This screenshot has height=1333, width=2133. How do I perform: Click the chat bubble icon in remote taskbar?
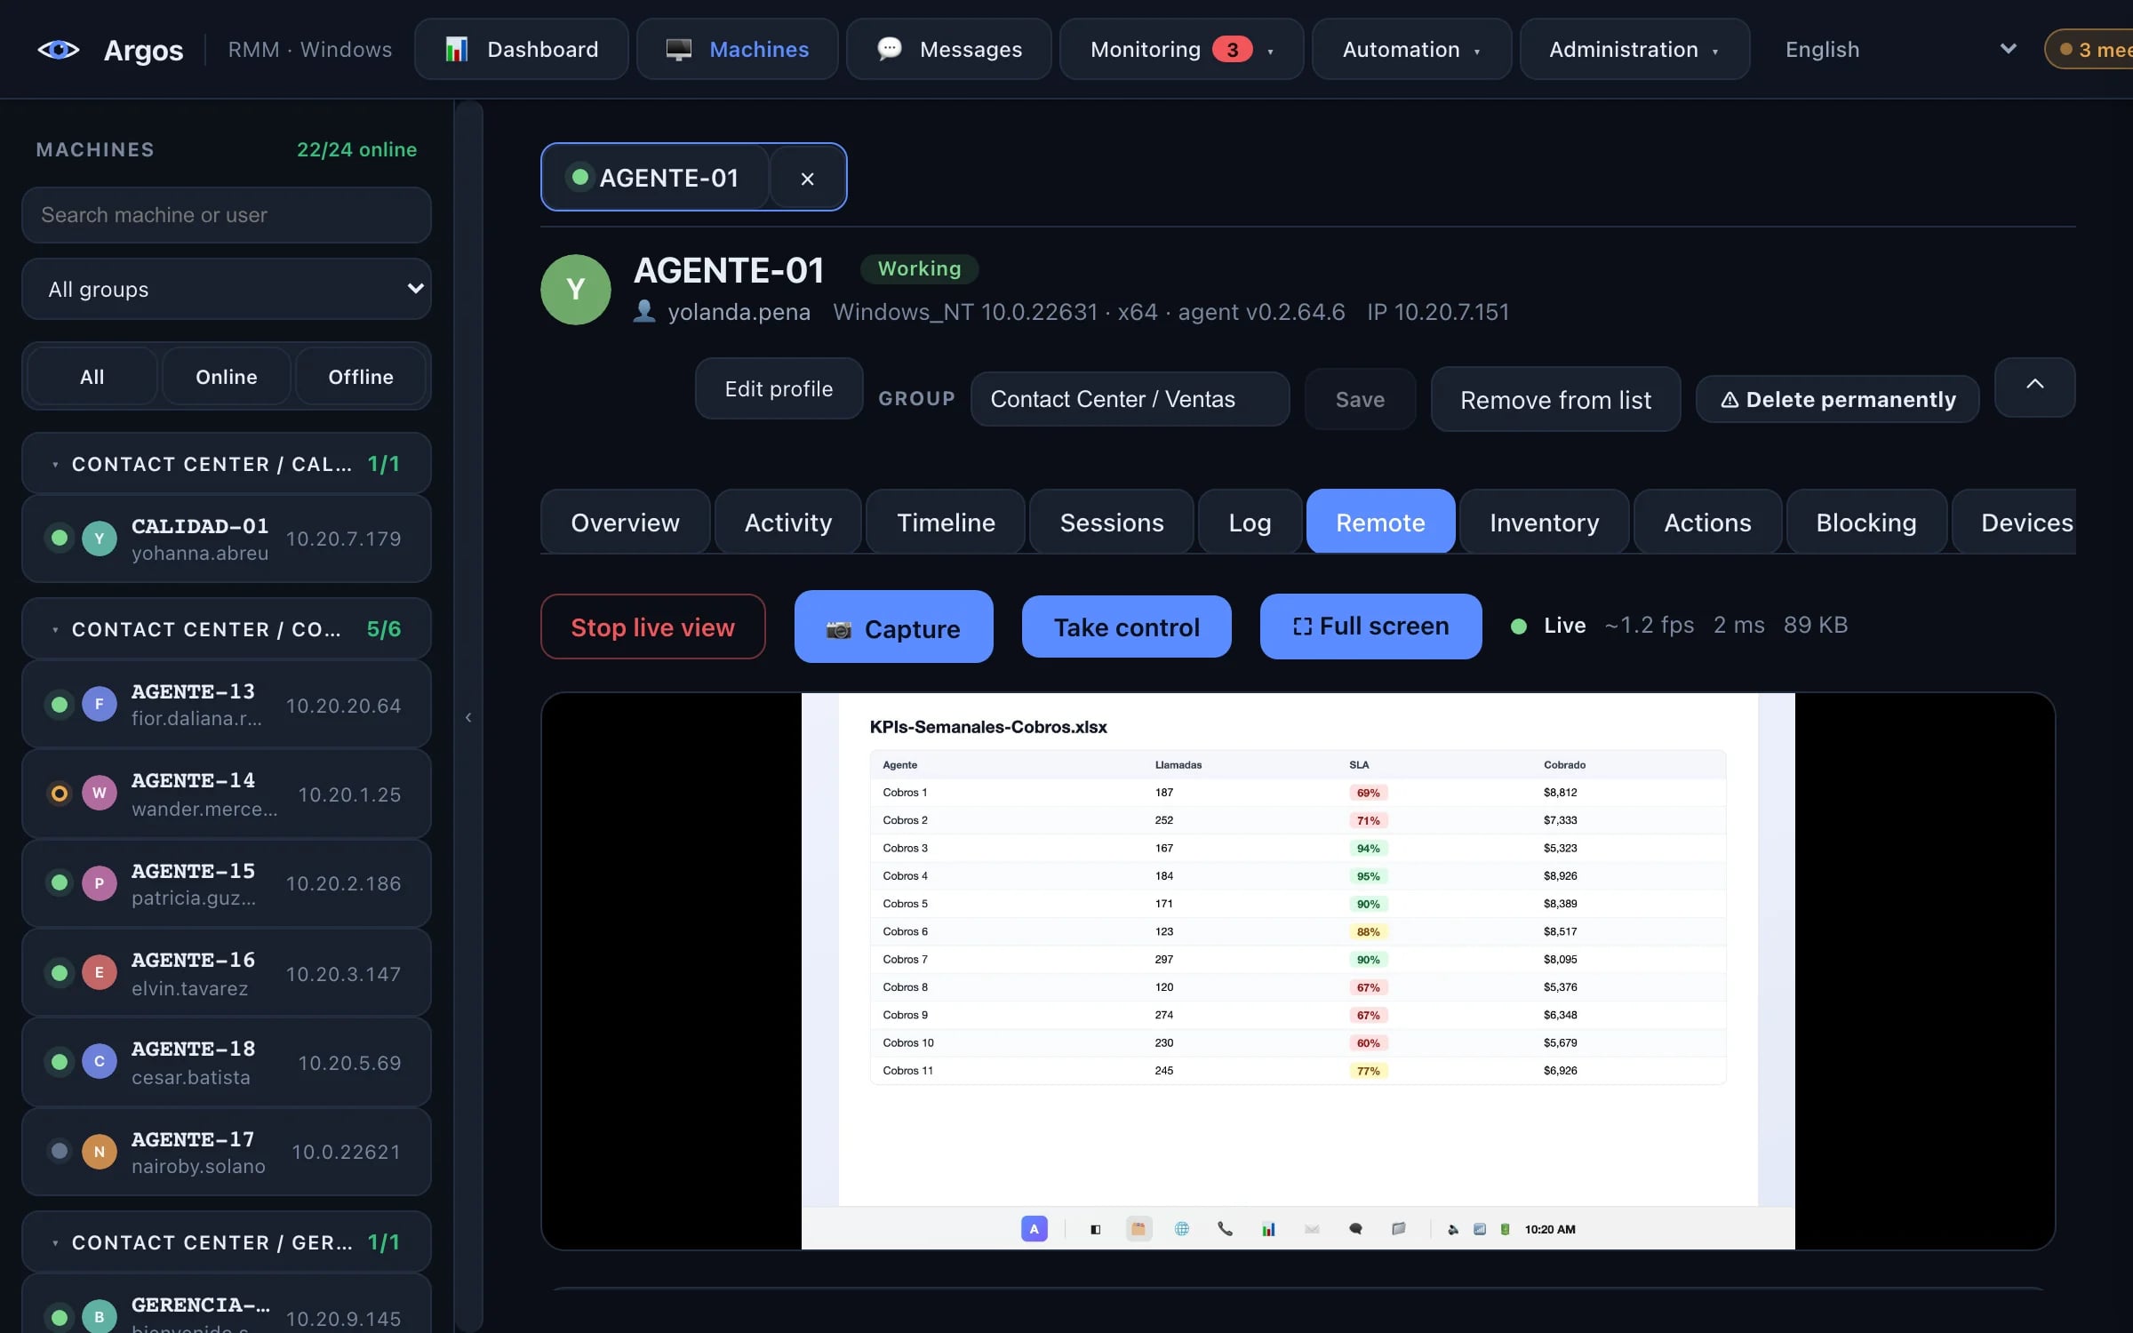[1355, 1229]
